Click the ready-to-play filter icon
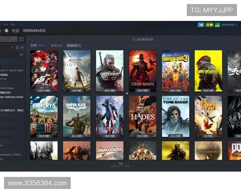Screen dimensions: 241x193 coord(22,47)
